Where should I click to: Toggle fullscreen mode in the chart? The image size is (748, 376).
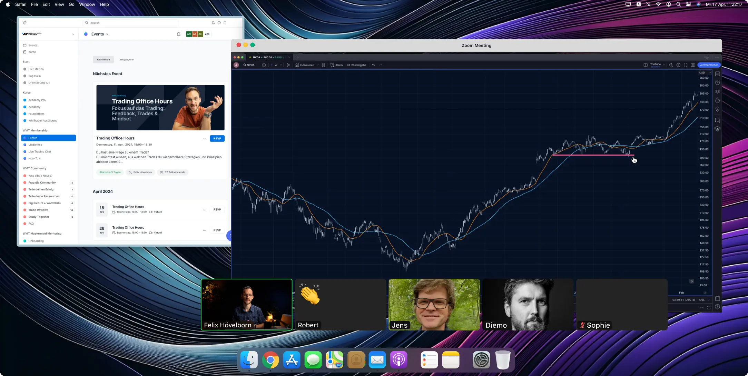click(686, 65)
